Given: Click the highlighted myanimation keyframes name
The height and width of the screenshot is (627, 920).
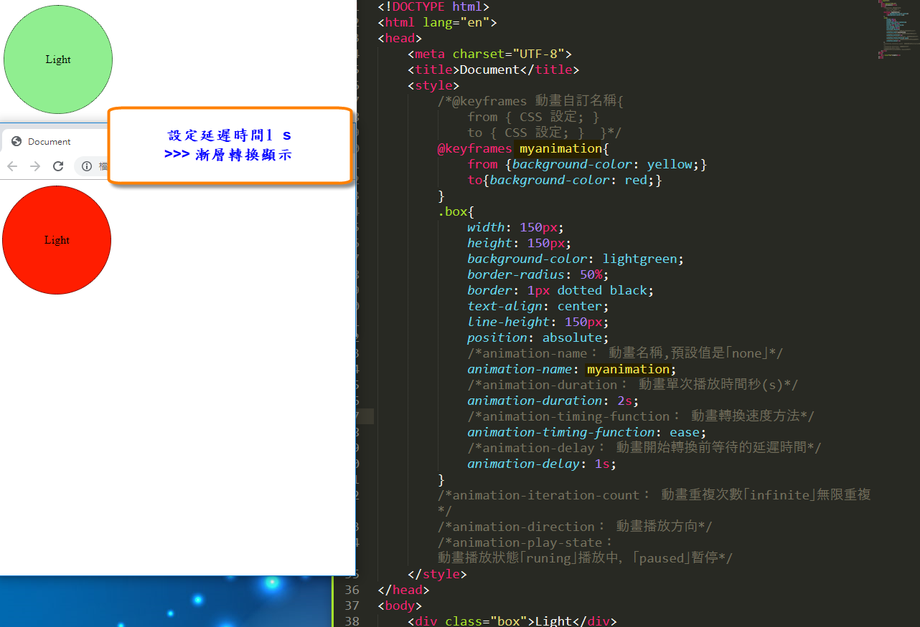Looking at the screenshot, I should [x=560, y=148].
